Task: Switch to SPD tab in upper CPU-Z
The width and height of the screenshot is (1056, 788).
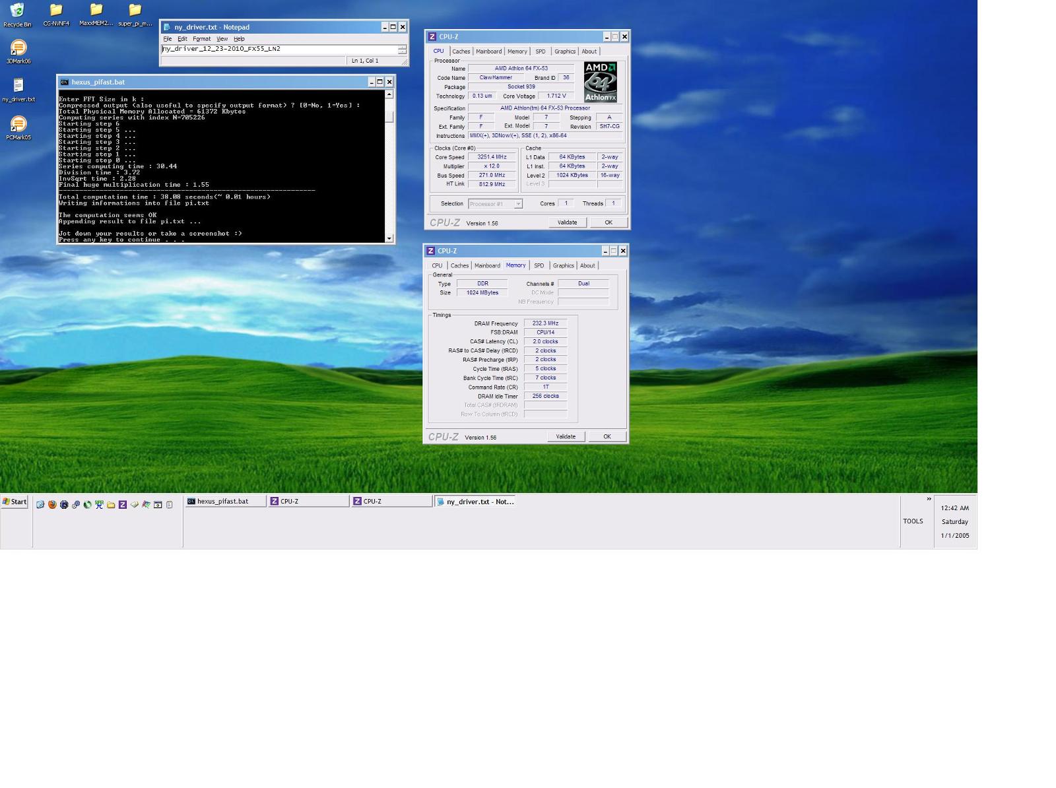Action: pos(541,51)
